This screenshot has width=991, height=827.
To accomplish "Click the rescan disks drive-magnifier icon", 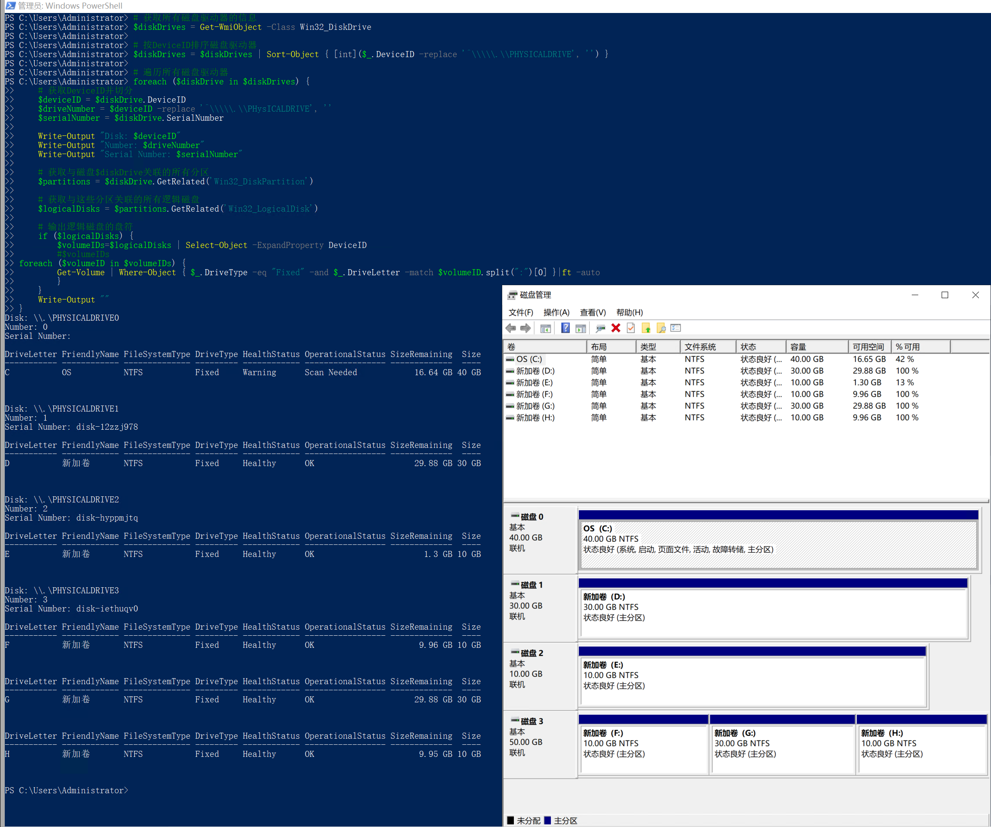I will coord(600,328).
